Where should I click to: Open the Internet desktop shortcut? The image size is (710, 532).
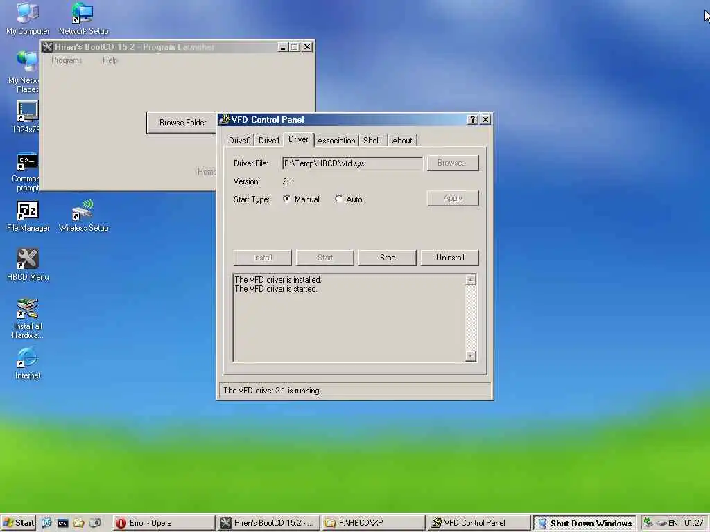tap(28, 363)
